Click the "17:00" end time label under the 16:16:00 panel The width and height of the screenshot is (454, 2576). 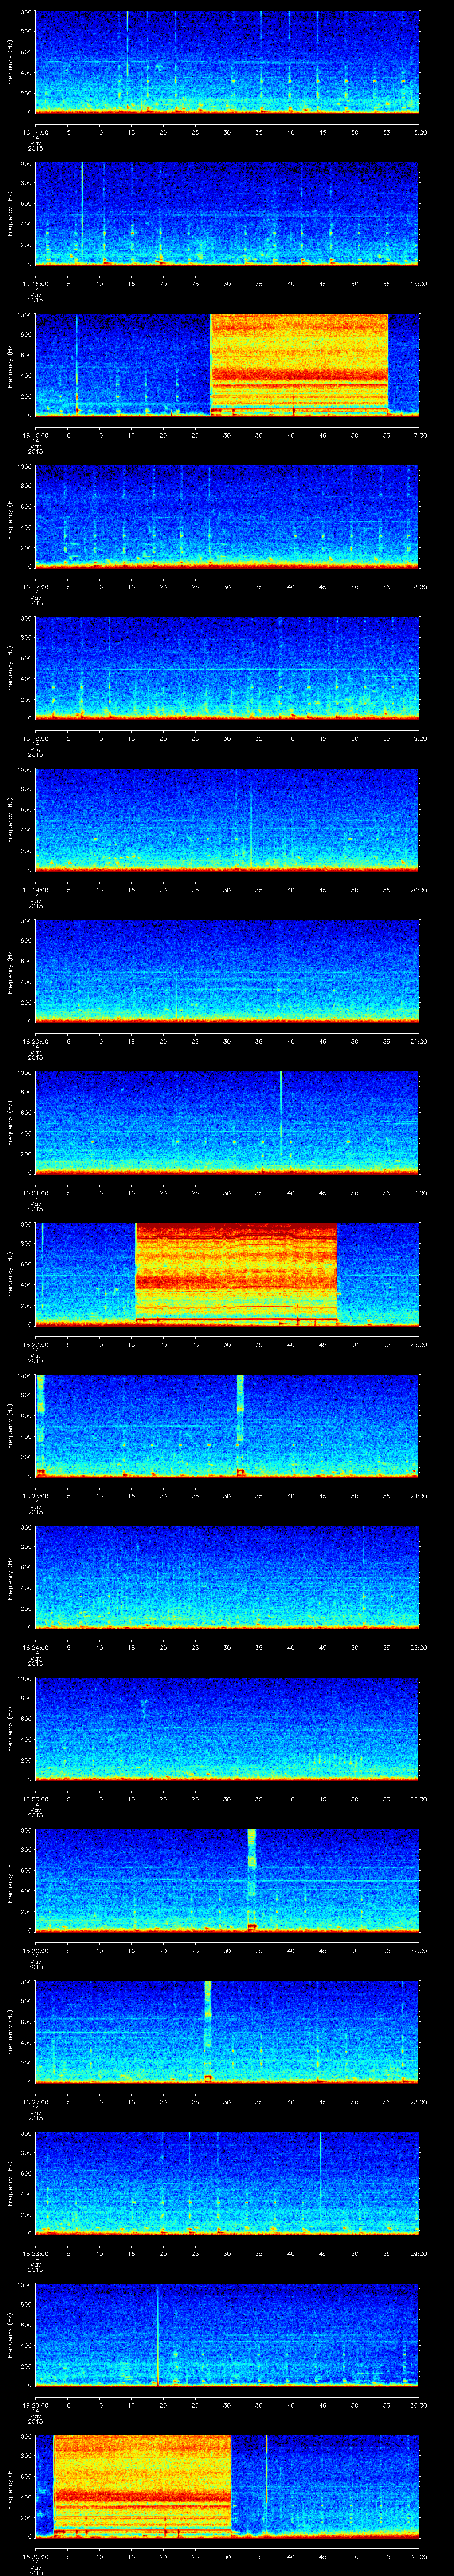click(x=418, y=435)
